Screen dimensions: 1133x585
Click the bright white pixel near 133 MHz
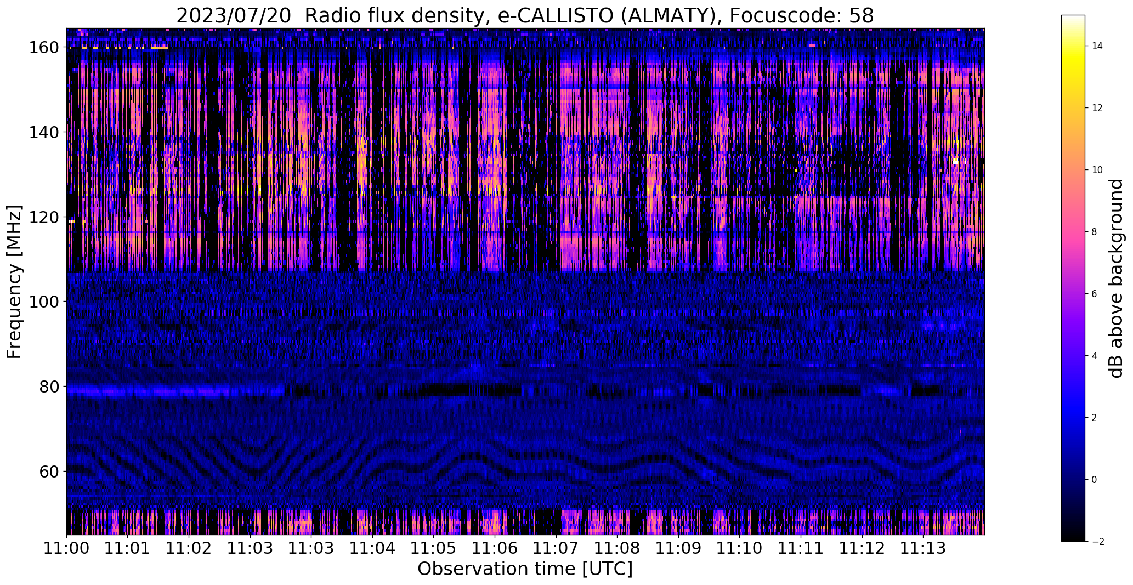[956, 161]
